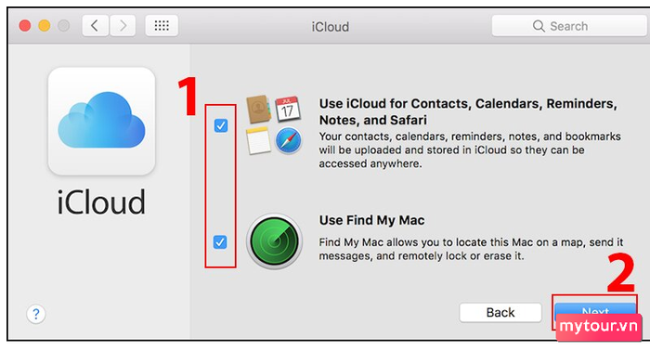Toggle the Use Find My Mac checkbox
The width and height of the screenshot is (650, 351).
[220, 242]
